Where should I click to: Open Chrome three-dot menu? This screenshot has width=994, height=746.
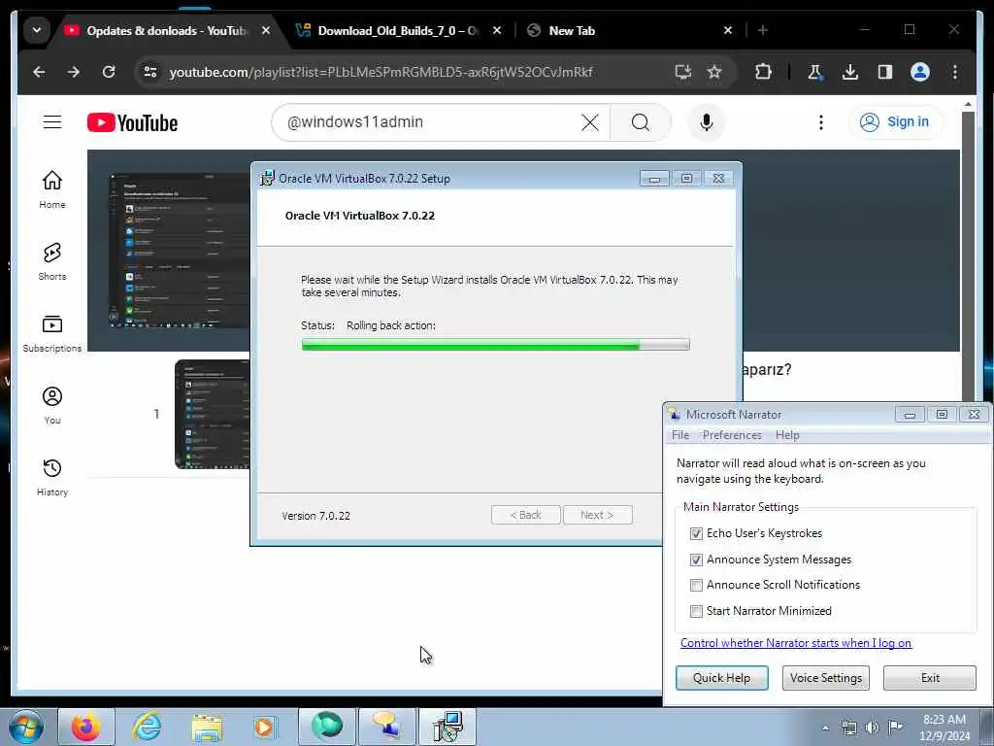coord(955,72)
